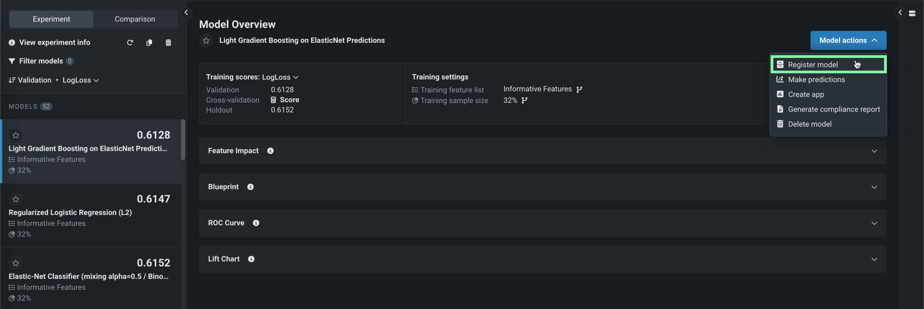Viewport: 924px width, 309px height.
Task: Refresh the experiment with the reload icon
Action: click(130, 42)
